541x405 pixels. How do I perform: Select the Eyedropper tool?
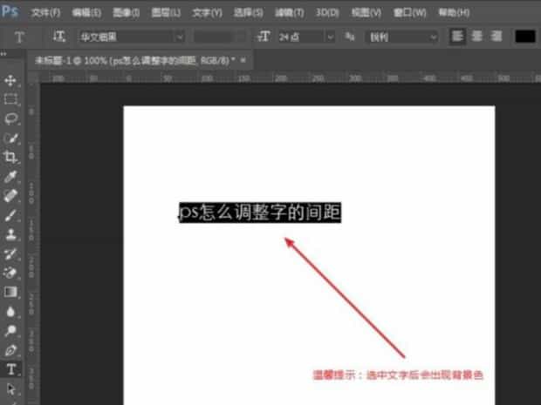click(11, 176)
